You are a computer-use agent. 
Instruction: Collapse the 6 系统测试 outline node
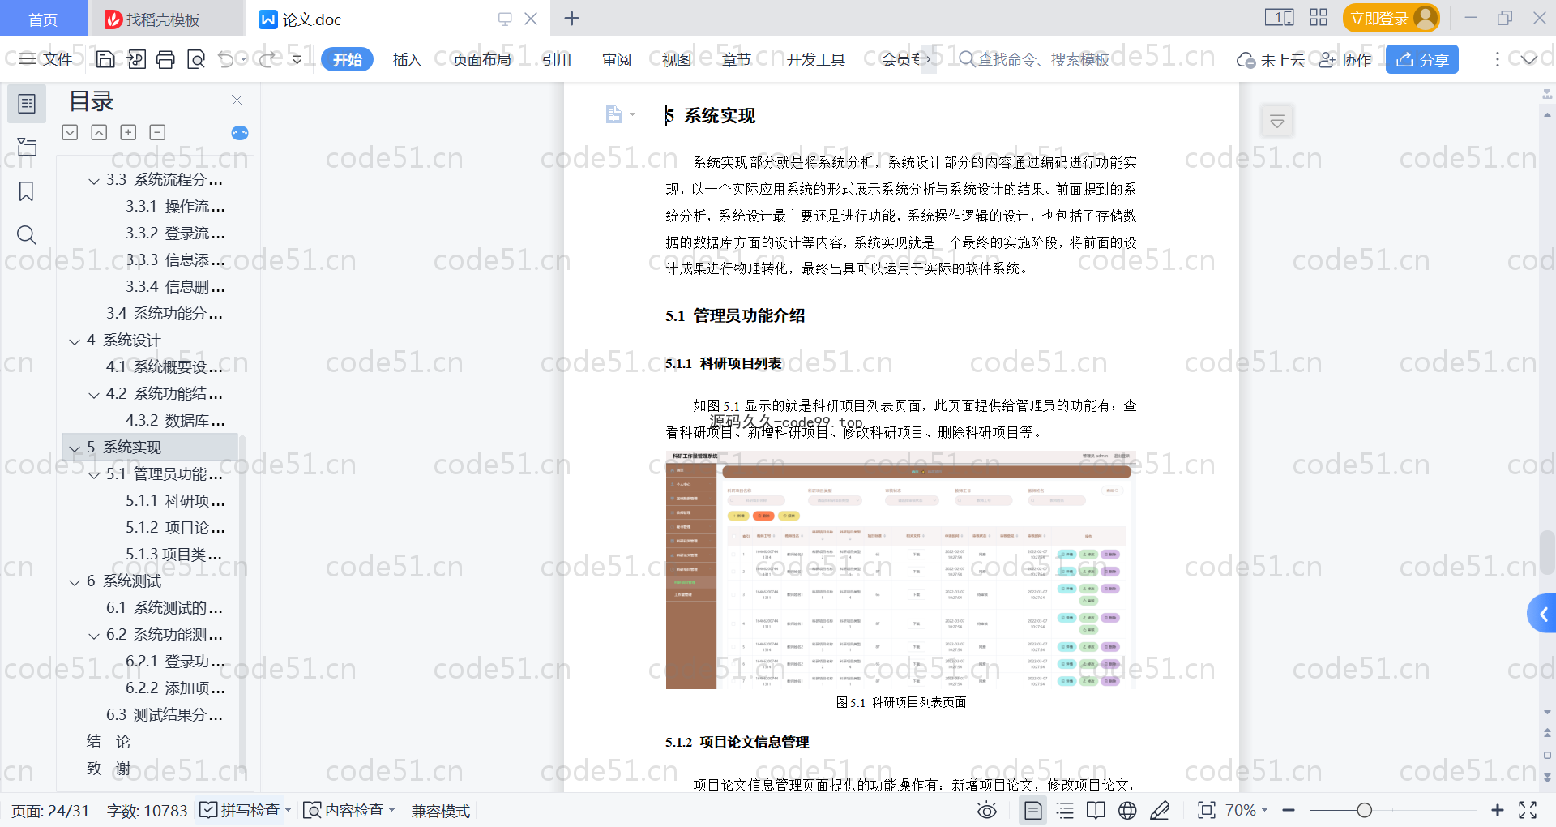(75, 582)
